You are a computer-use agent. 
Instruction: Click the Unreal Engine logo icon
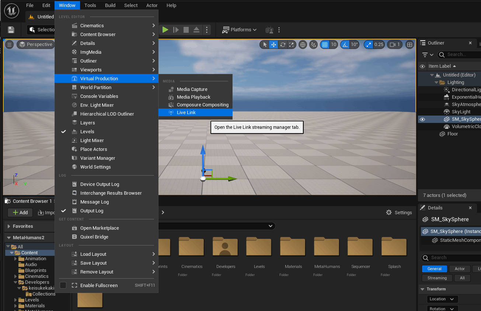pyautogui.click(x=12, y=11)
